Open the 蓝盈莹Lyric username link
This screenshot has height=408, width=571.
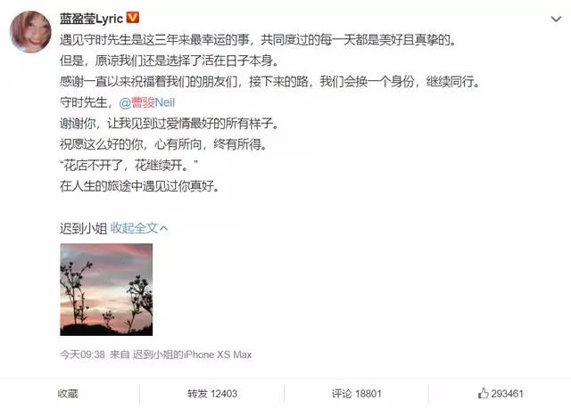click(91, 19)
